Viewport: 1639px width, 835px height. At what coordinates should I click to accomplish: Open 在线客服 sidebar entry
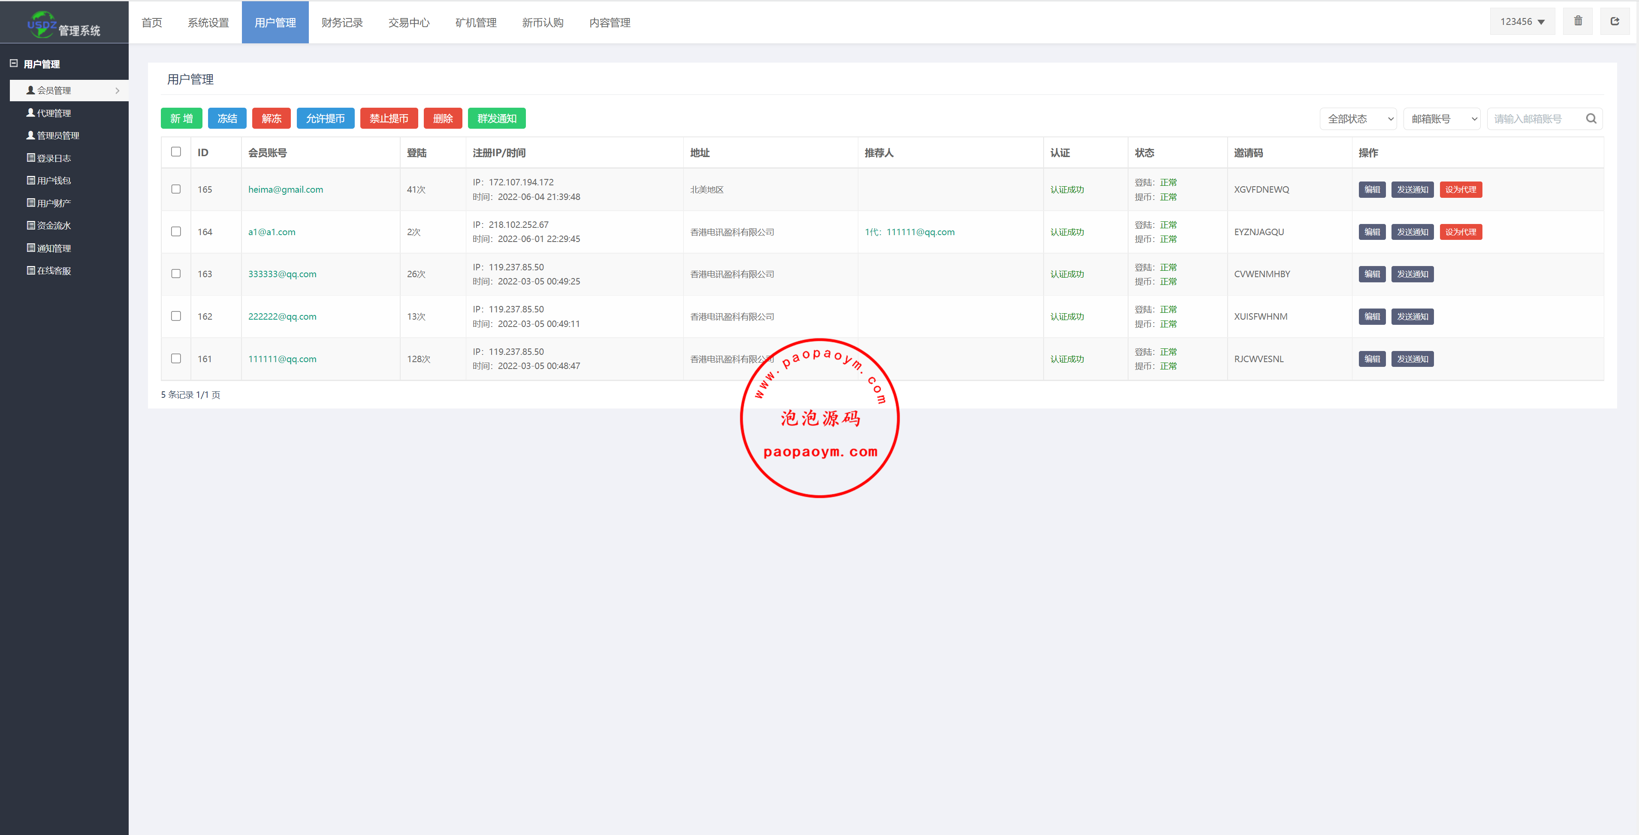(x=54, y=270)
